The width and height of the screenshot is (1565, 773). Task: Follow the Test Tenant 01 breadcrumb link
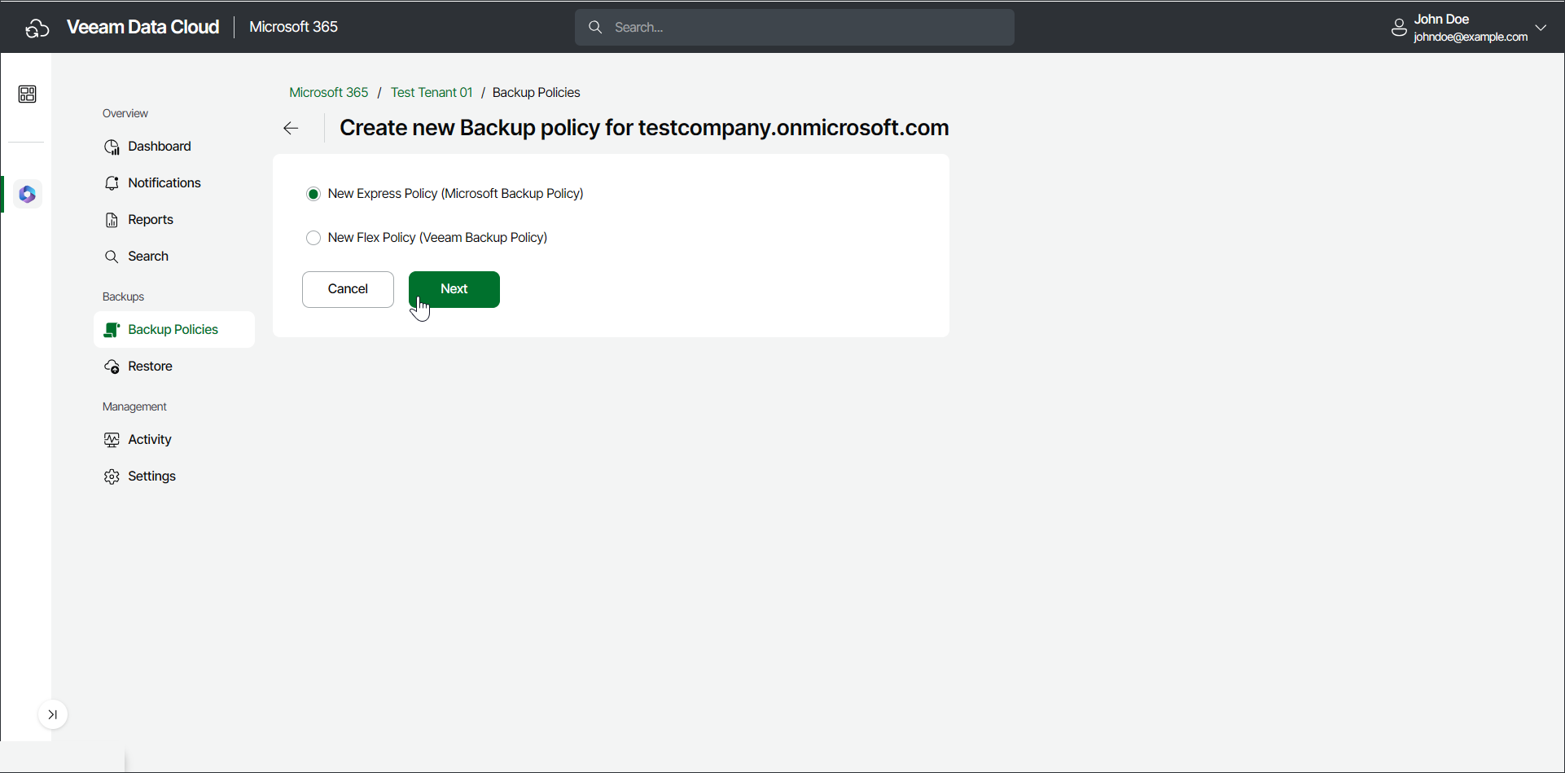pyautogui.click(x=432, y=93)
